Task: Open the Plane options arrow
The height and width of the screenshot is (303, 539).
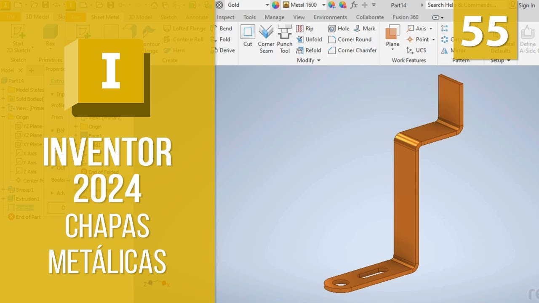Action: tap(392, 50)
